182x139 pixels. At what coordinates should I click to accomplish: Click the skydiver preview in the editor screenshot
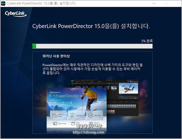click(129, 88)
